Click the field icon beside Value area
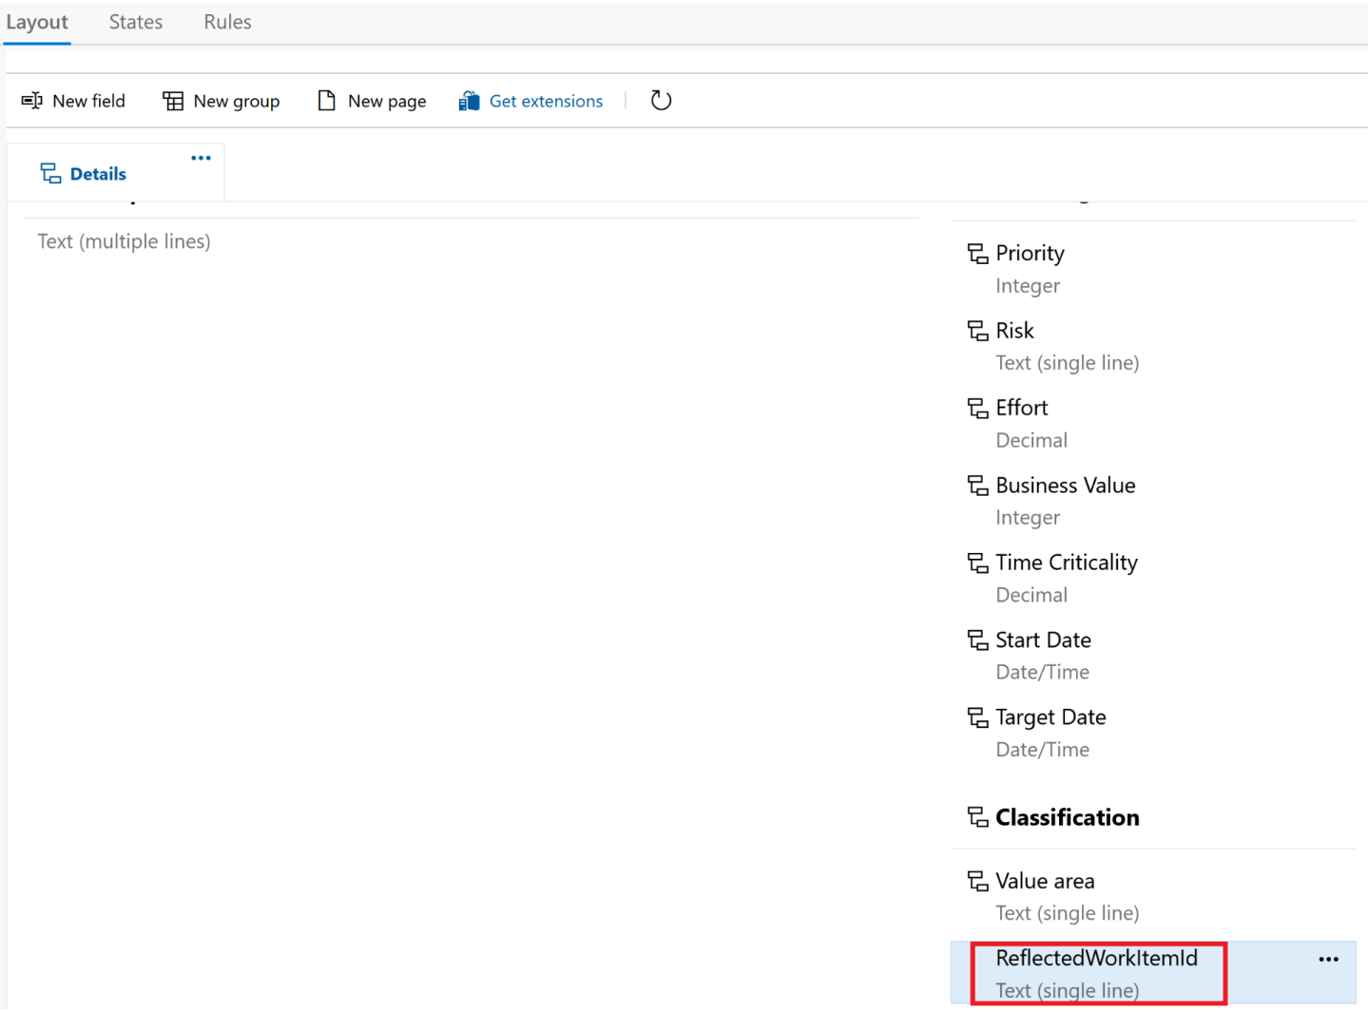 click(978, 881)
